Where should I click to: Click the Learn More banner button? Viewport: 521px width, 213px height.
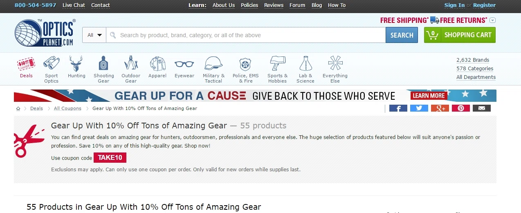[429, 96]
